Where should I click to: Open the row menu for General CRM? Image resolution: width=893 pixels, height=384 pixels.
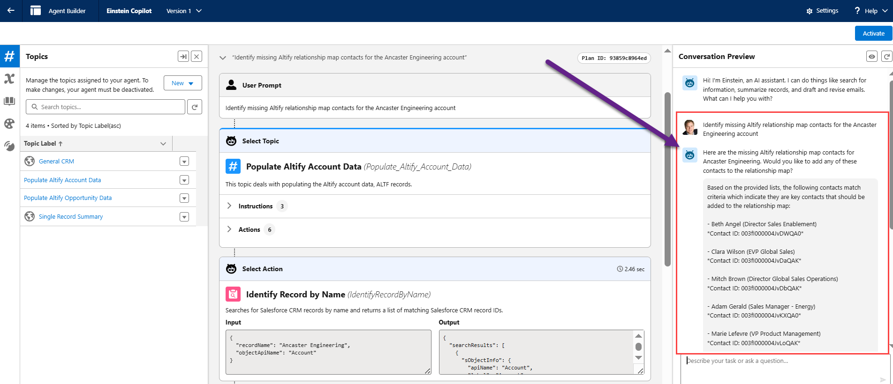(x=184, y=162)
